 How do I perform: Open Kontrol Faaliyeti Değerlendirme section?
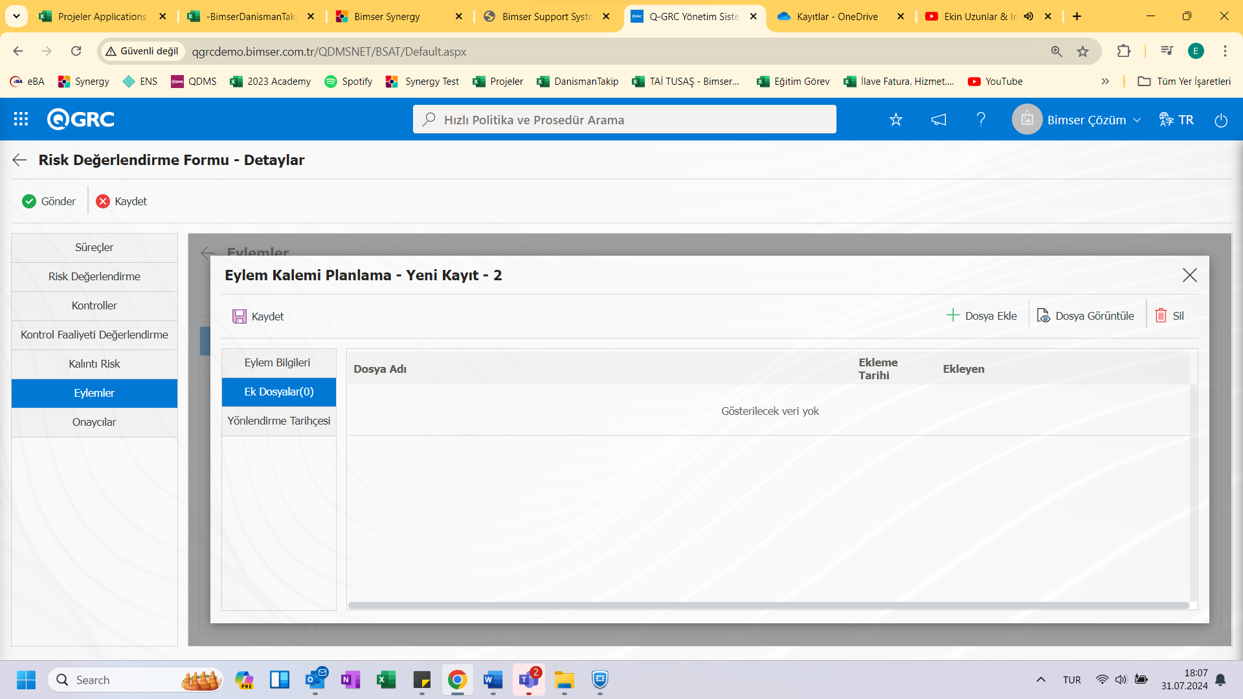click(x=95, y=335)
